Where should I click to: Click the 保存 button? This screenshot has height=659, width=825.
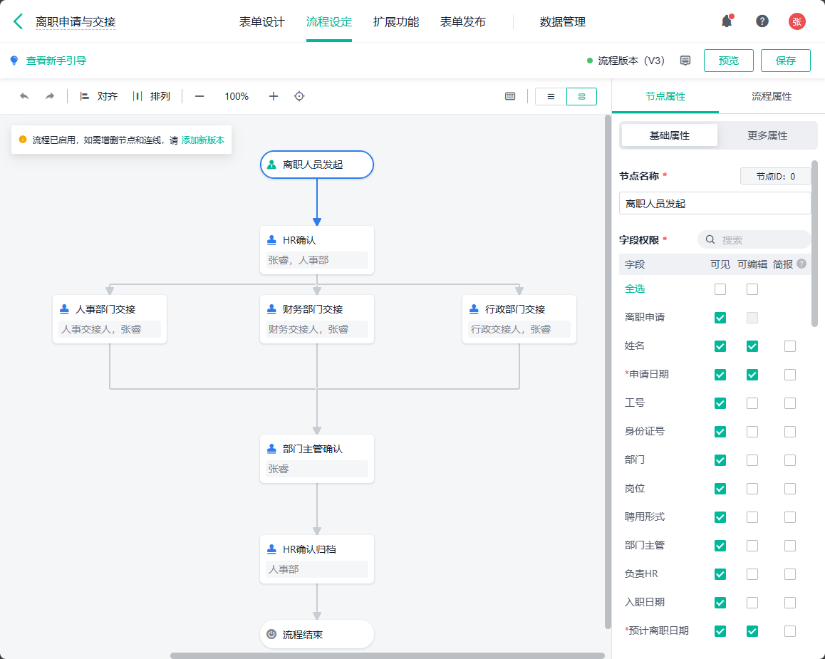[786, 61]
